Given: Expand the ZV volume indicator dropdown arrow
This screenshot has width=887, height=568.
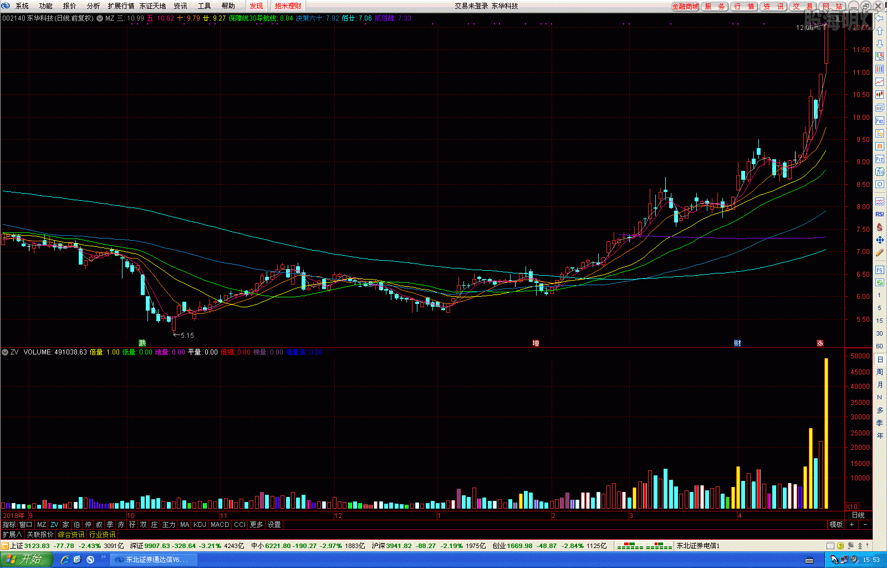Looking at the screenshot, I should click(x=5, y=352).
